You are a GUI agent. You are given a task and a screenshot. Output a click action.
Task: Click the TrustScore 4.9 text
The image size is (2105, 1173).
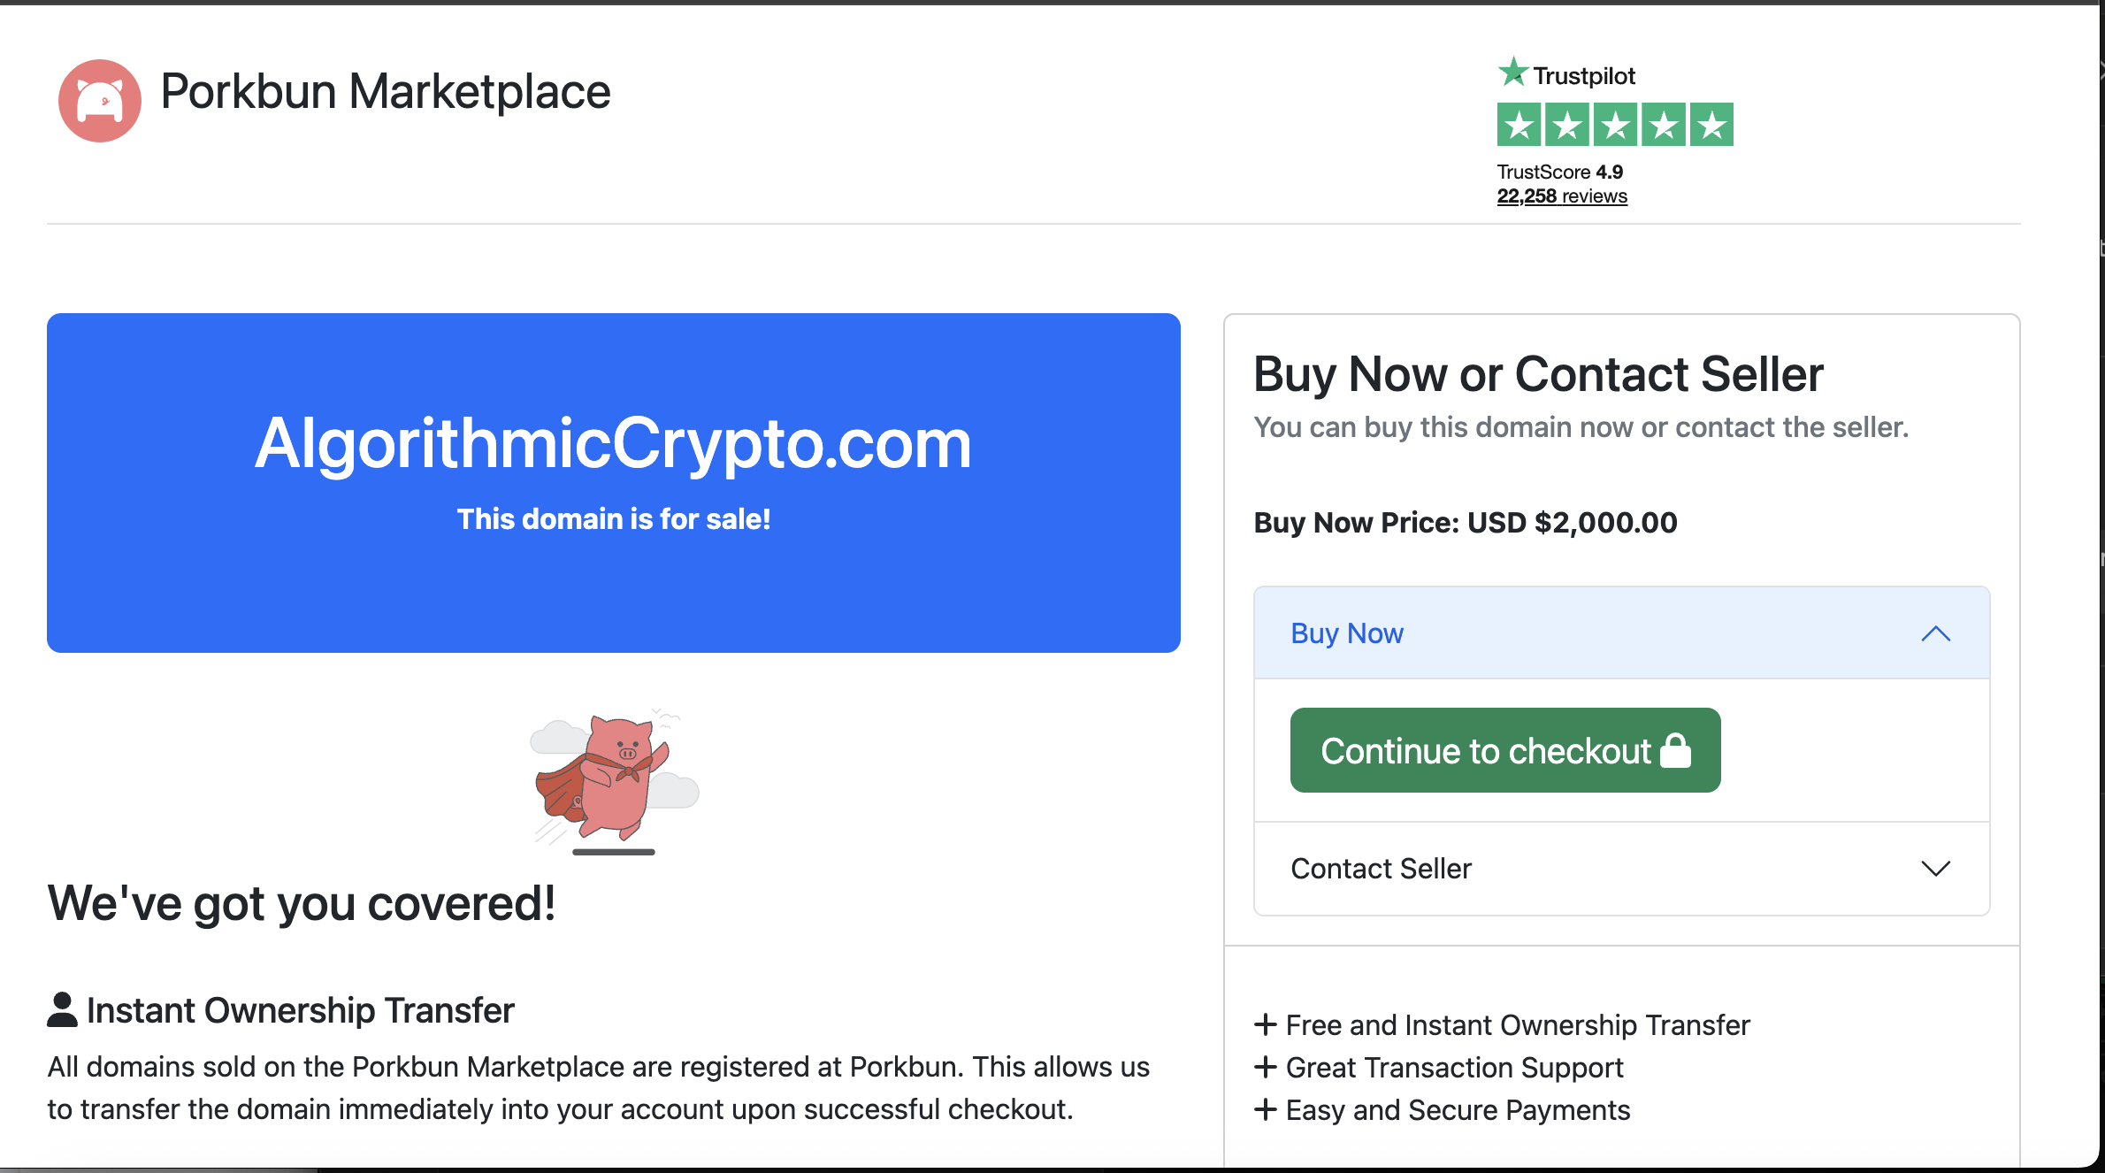click(1559, 172)
